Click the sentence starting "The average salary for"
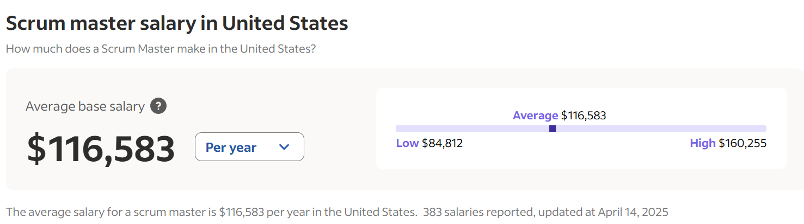 [211, 212]
